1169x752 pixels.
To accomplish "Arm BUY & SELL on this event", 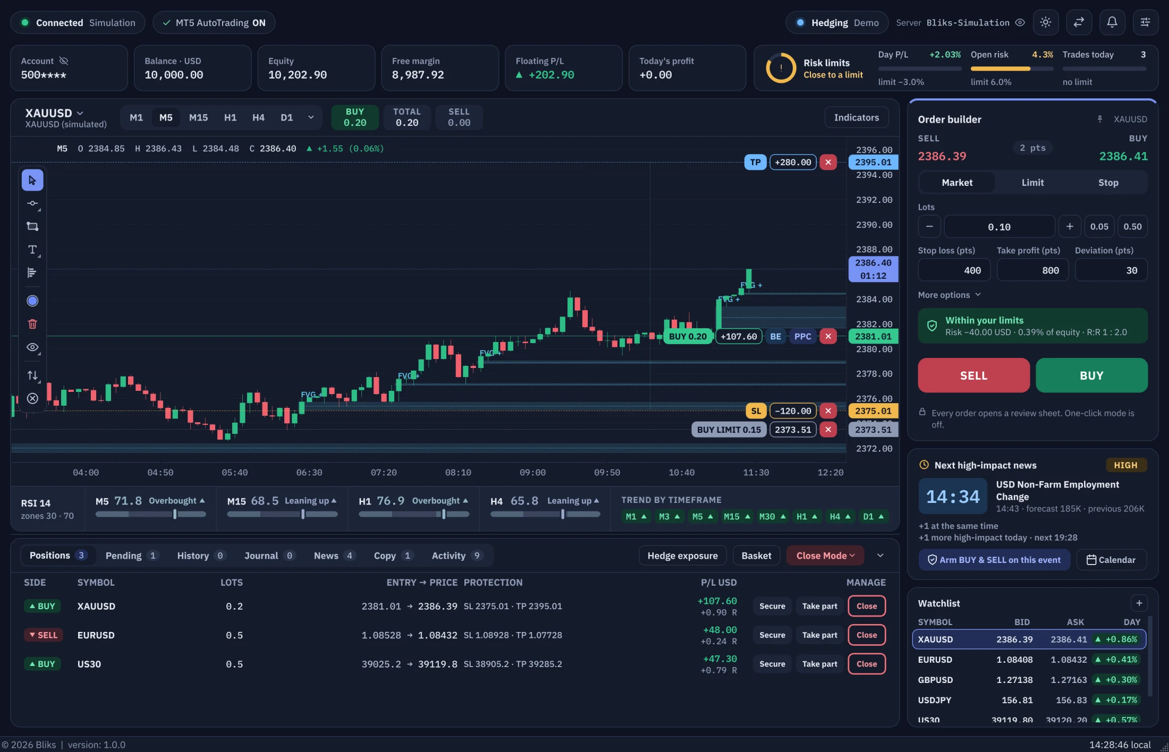I will click(x=994, y=560).
